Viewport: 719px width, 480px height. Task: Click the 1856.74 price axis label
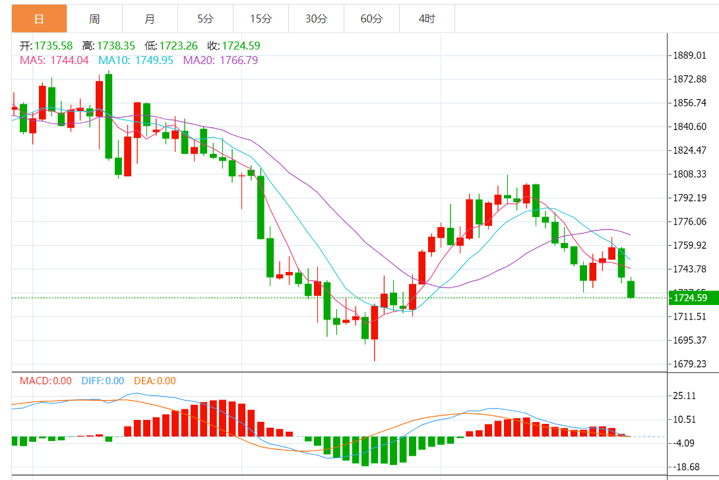[689, 103]
